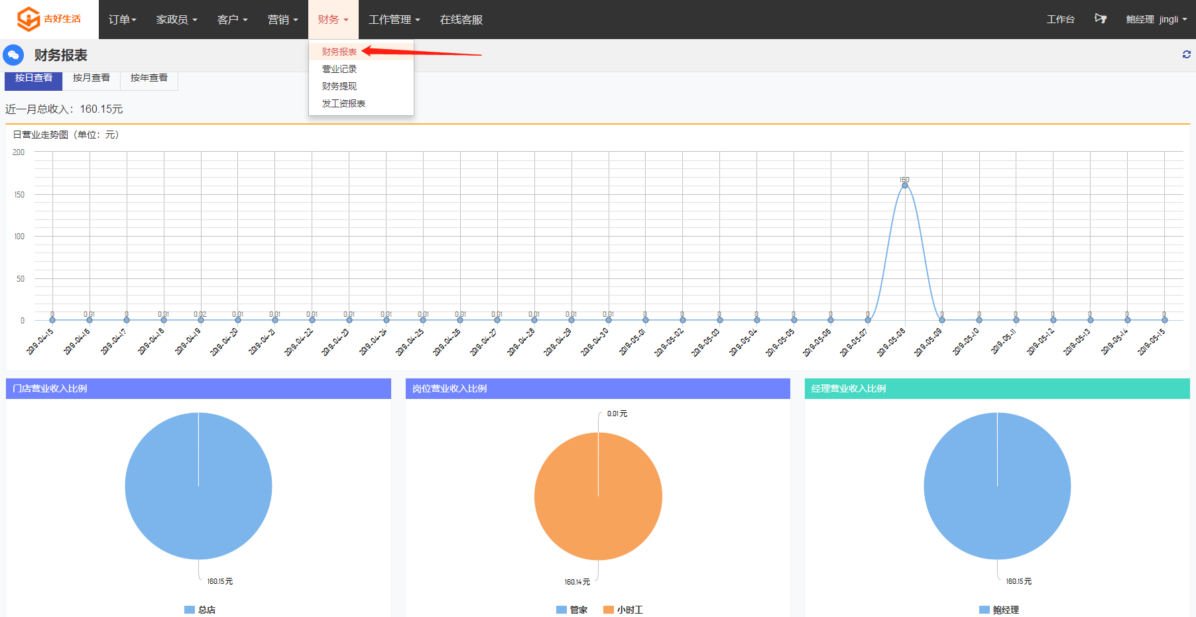The width and height of the screenshot is (1196, 617).
Task: Open the 鲍经理 jingli user menu
Action: pos(1156,19)
